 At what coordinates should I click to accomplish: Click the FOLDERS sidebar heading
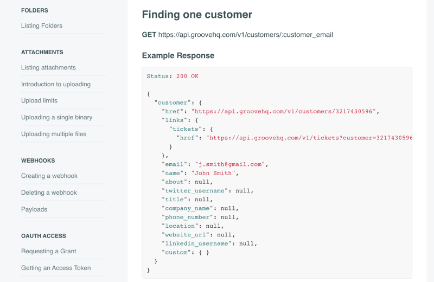35,10
